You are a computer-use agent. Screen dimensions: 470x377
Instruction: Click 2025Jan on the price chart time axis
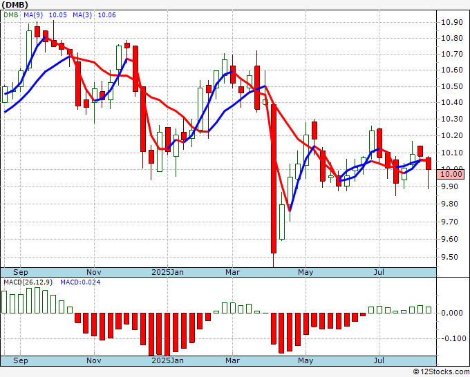(167, 272)
